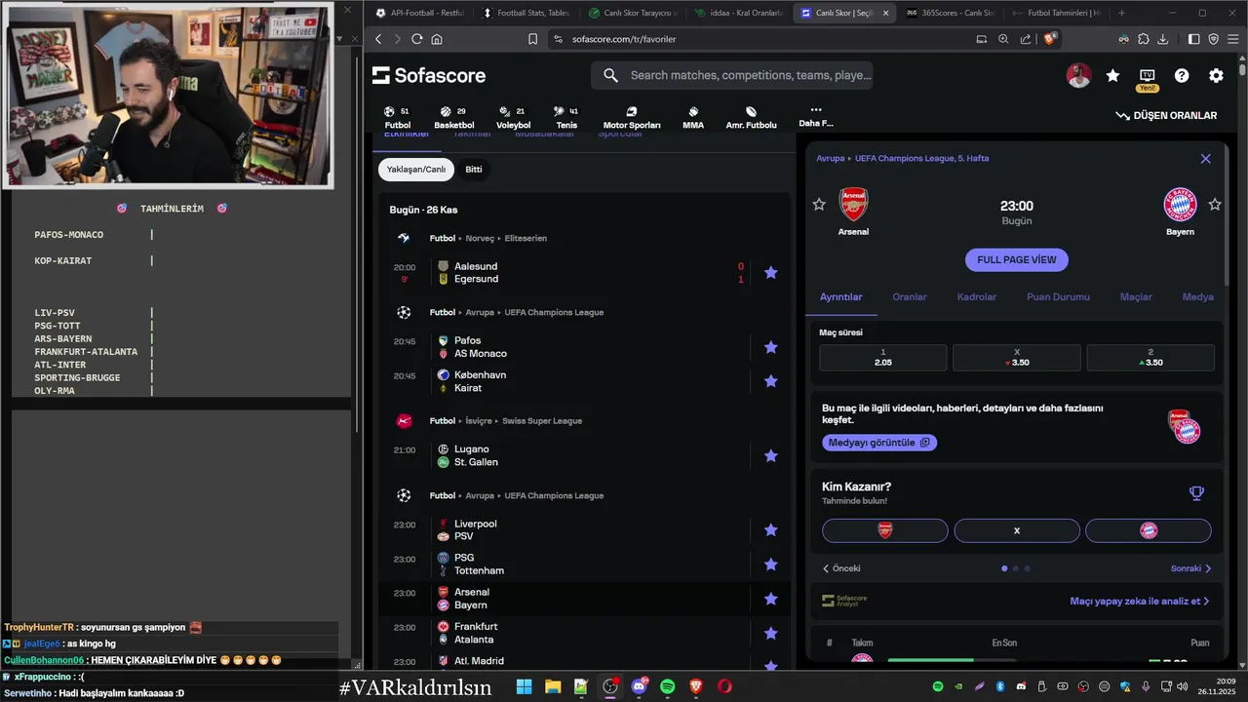This screenshot has width=1248, height=702.
Task: Unfavorite the Arsenal vs Bayern row
Action: (x=771, y=599)
